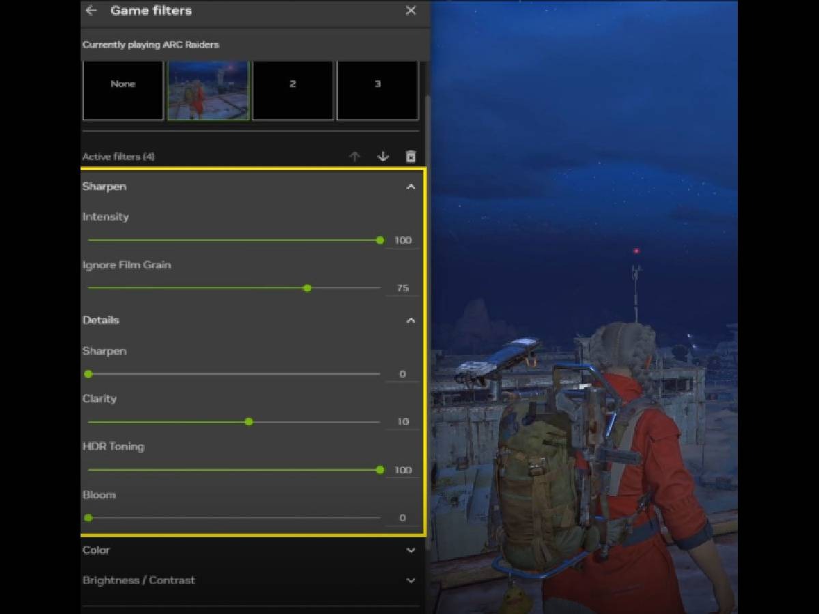Viewport: 819px width, 614px height.
Task: Select the active preset with game thumbnail
Action: (x=208, y=90)
